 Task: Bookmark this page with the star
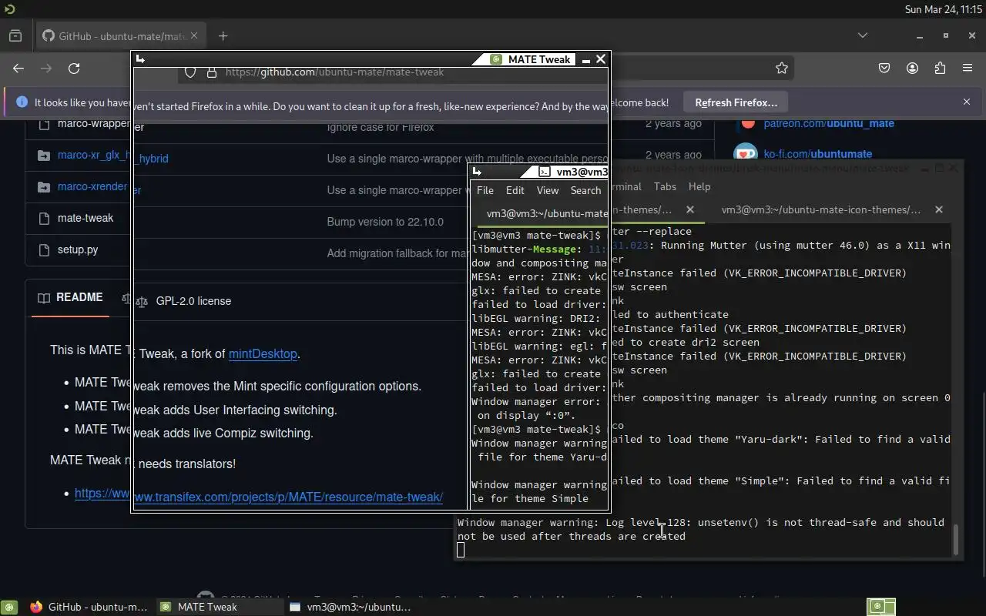coord(782,68)
